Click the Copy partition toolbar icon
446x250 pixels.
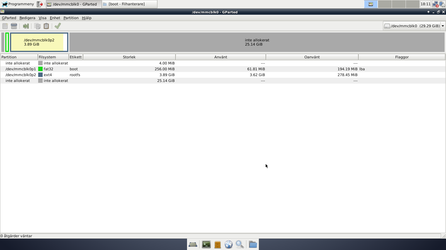pos(37,26)
